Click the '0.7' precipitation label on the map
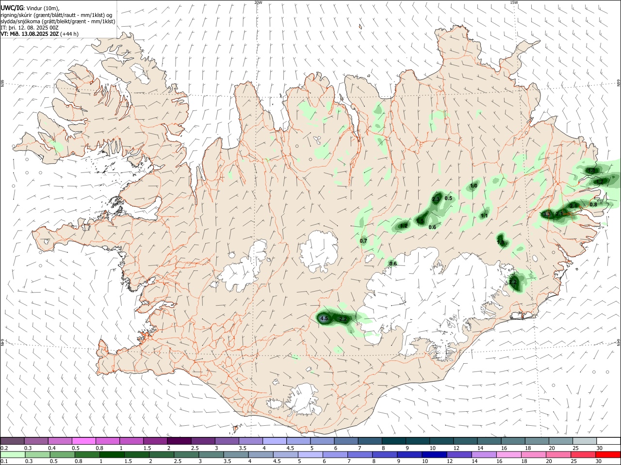The width and height of the screenshot is (621, 465). click(x=363, y=241)
